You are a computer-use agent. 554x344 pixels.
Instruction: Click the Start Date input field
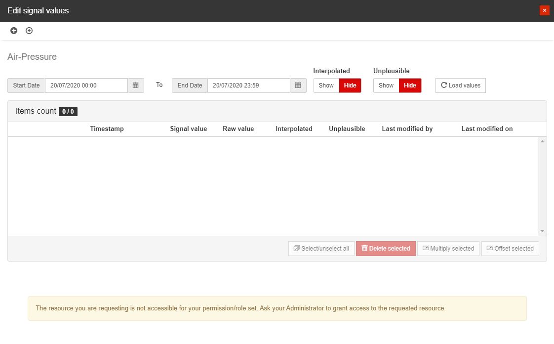[x=86, y=86]
